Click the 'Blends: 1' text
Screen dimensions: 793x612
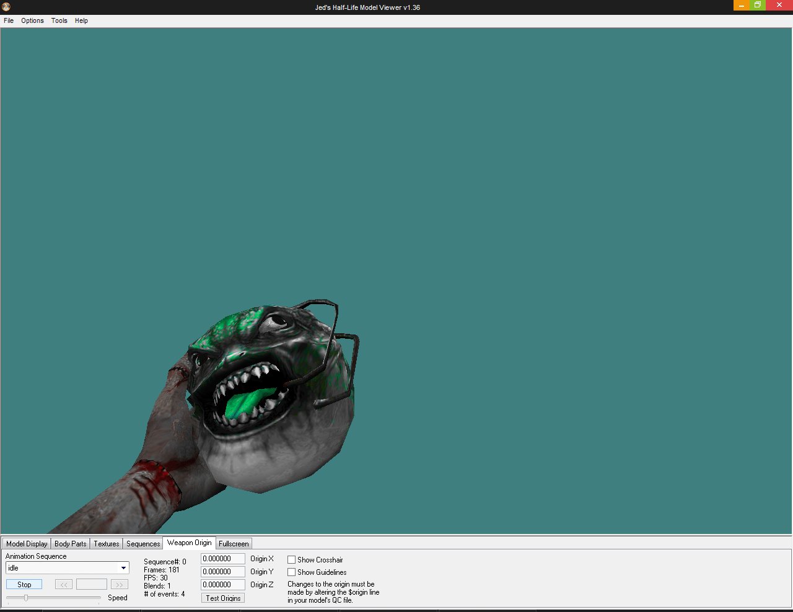[x=157, y=586]
